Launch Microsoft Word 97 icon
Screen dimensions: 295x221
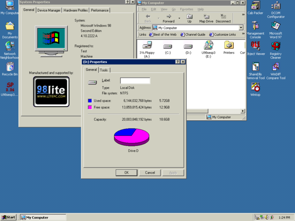coord(276,30)
